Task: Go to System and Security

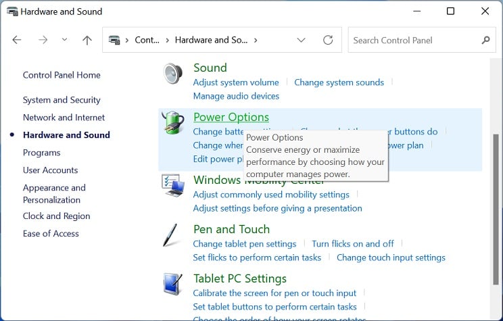Action: [x=62, y=100]
